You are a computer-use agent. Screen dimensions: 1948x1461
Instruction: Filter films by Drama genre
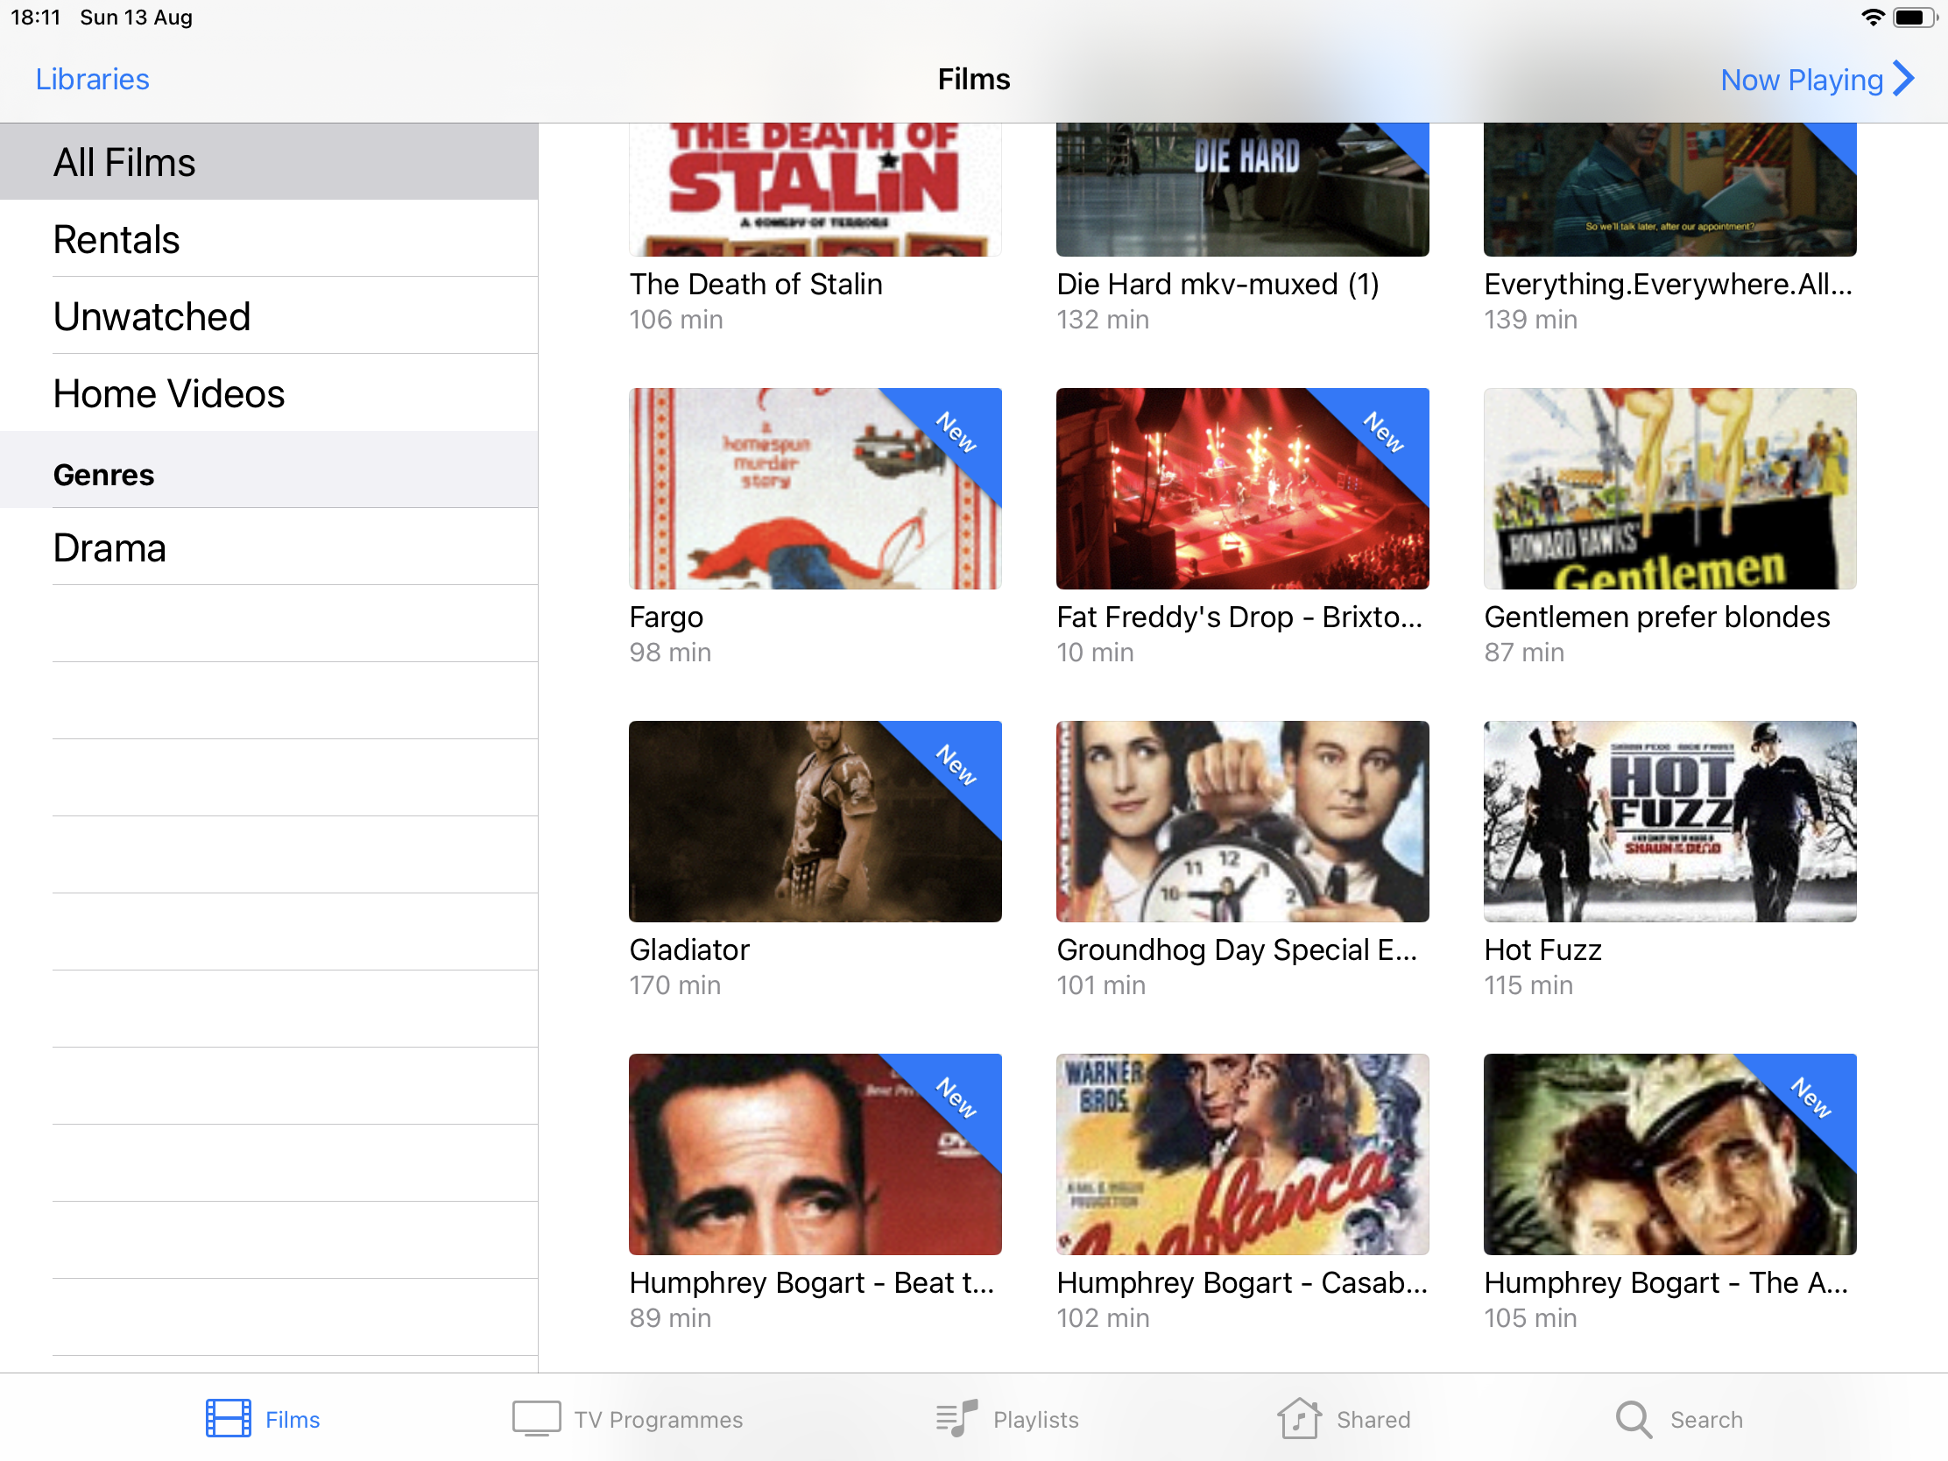269,547
